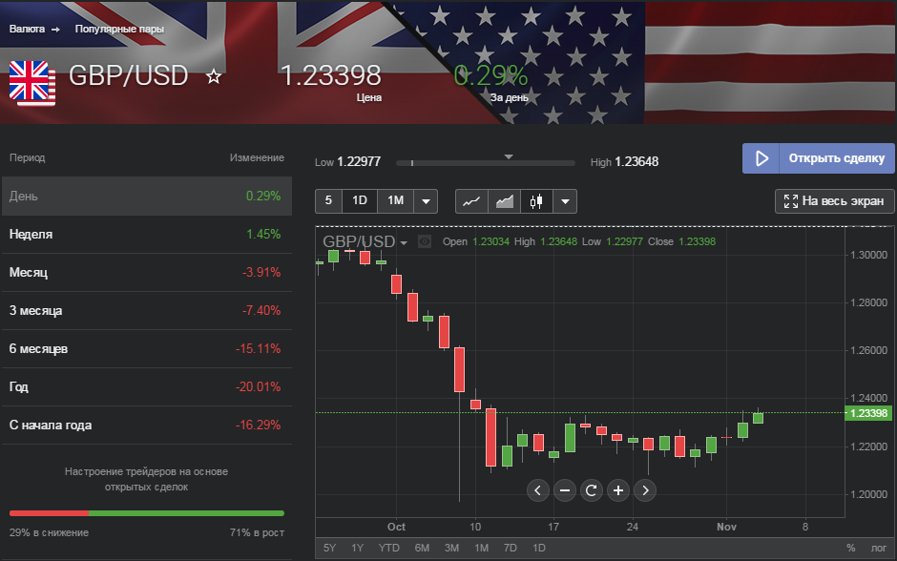The height and width of the screenshot is (561, 897).
Task: Open the time interval dropdown arrow
Action: click(x=425, y=201)
